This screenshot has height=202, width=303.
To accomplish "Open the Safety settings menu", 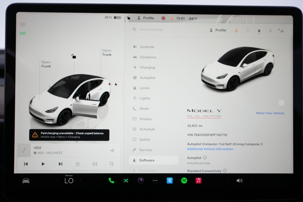I will click(x=141, y=139).
